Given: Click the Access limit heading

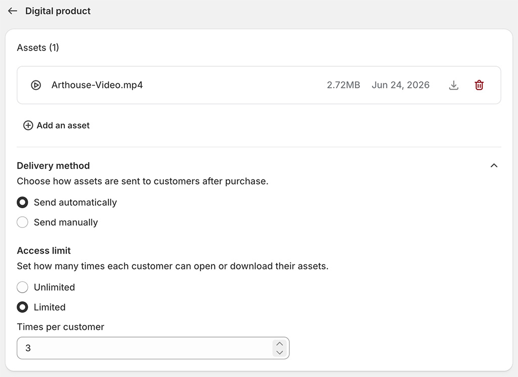Looking at the screenshot, I should point(44,251).
